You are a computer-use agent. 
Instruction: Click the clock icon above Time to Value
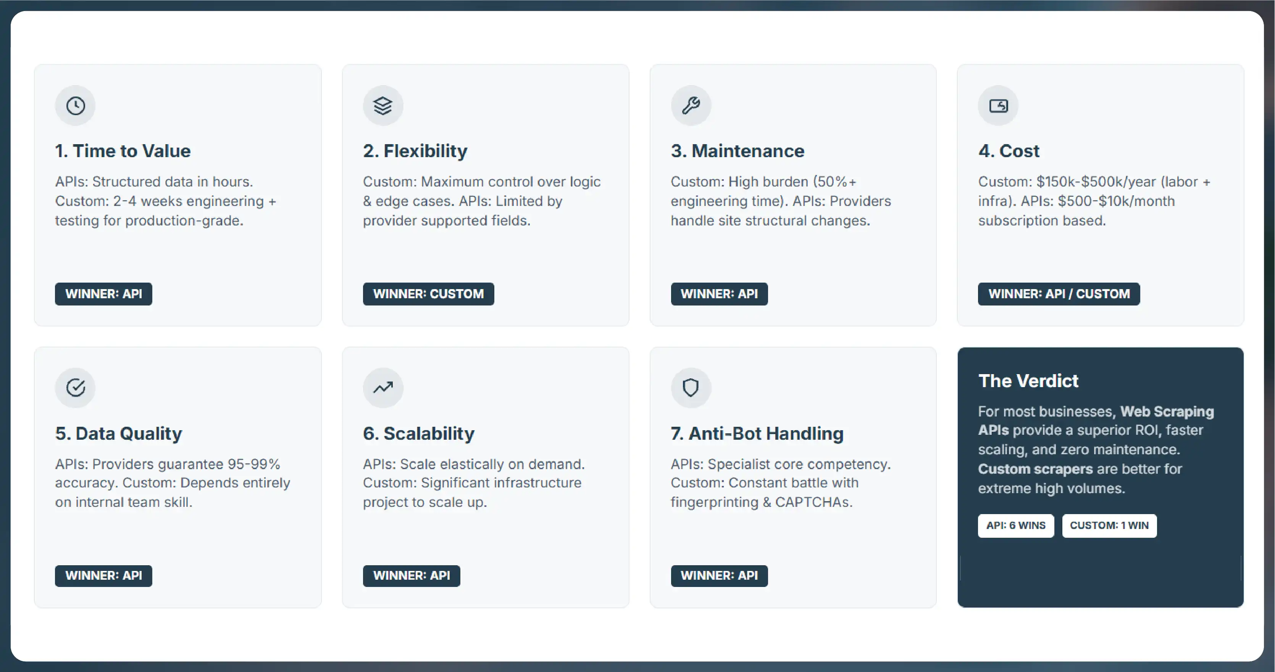(x=75, y=106)
